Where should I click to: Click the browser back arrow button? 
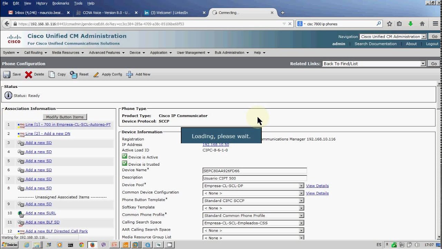tap(7, 24)
